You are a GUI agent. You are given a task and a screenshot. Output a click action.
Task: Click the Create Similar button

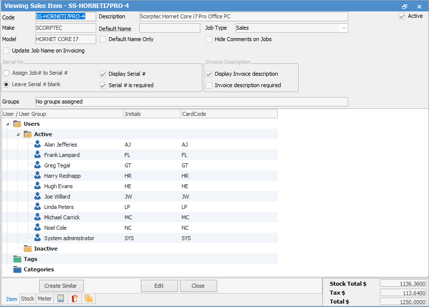coord(61,286)
